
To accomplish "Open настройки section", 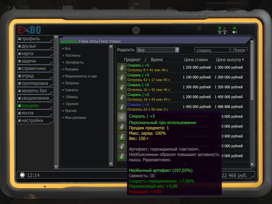I will [35, 121].
